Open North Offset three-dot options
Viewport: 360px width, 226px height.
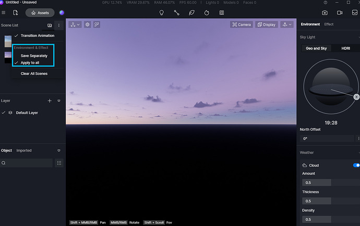358,139
